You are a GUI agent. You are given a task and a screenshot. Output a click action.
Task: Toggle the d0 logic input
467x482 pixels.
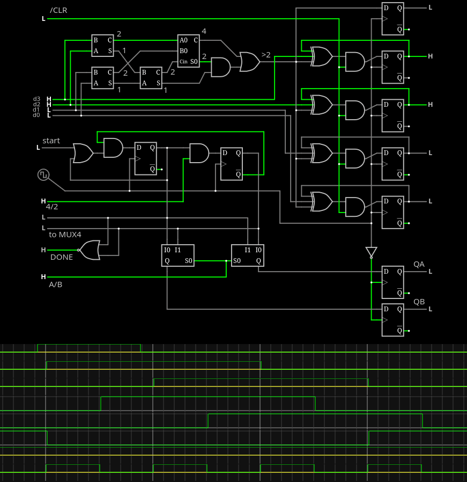tap(49, 115)
